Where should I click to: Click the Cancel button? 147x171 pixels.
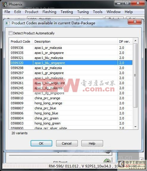[x=67, y=143]
